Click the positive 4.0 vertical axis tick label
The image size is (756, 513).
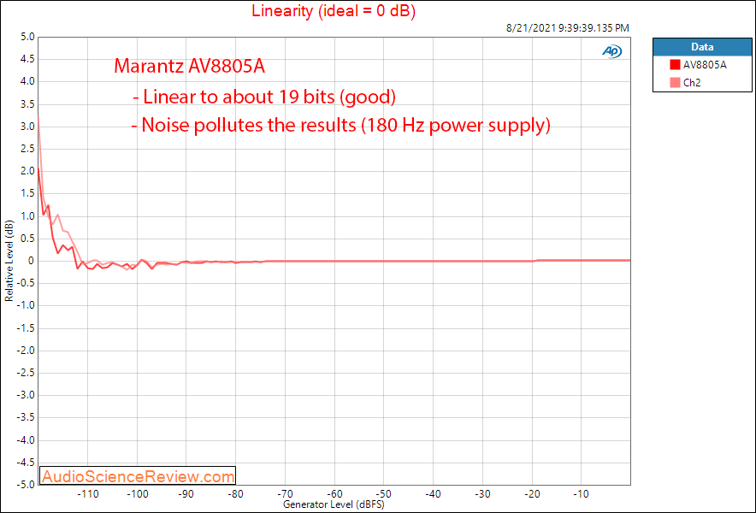pos(28,81)
